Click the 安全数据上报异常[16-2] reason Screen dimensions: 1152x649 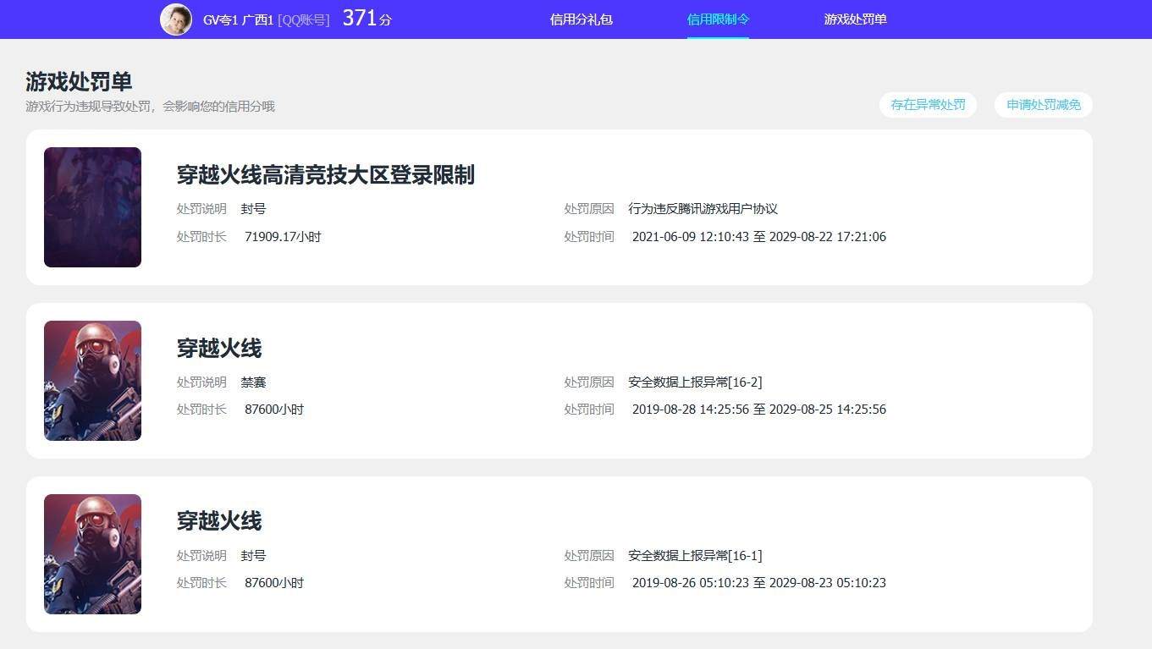click(695, 382)
